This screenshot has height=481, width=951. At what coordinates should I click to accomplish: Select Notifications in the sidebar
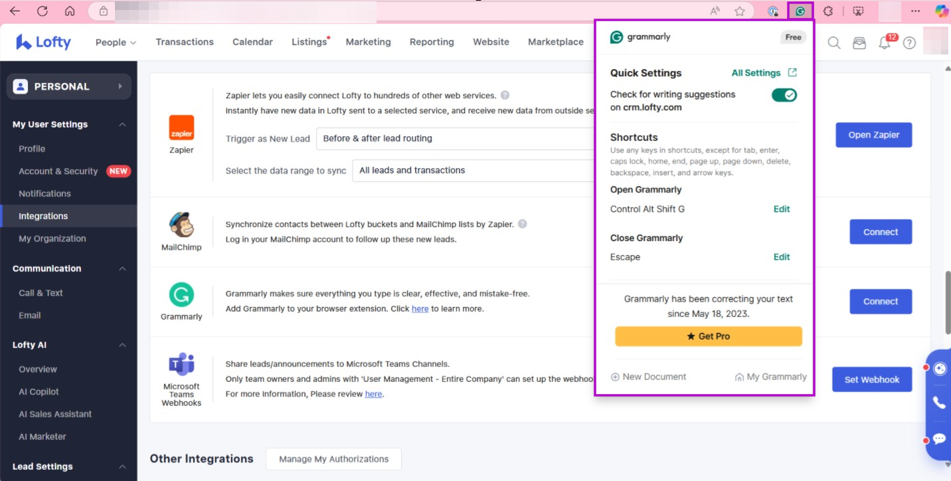(x=44, y=193)
